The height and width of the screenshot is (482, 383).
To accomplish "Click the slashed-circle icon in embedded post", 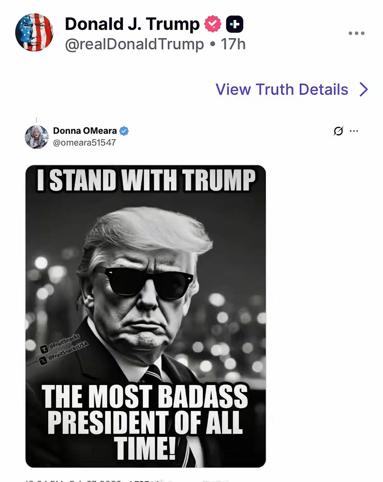I will point(339,131).
